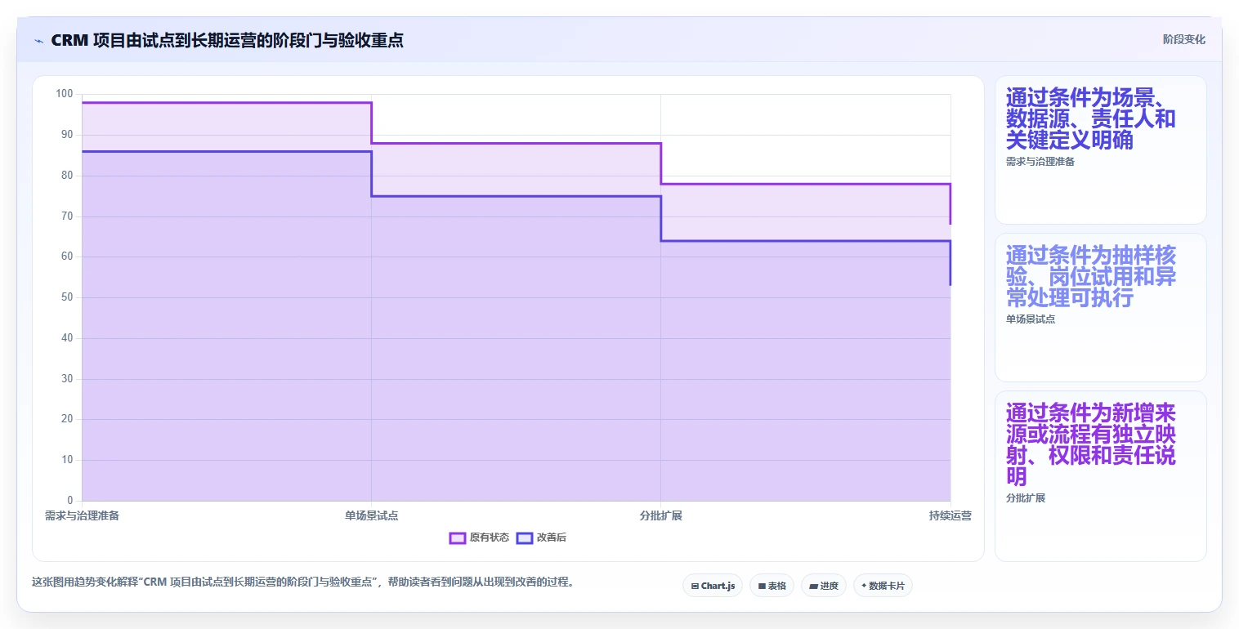1239x629 pixels.
Task: Click the header icon beside the CRM title
Action: [38, 41]
